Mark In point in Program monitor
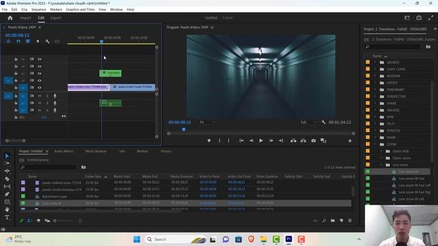This screenshot has height=246, width=438. click(x=219, y=141)
